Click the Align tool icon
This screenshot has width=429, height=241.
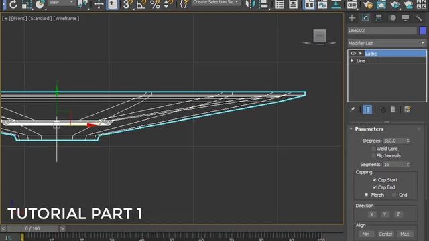(x=263, y=5)
